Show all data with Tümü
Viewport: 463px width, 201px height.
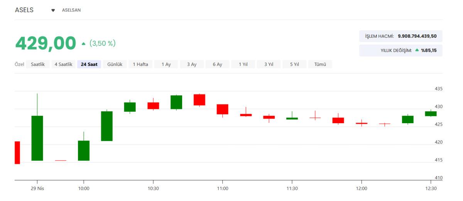(320, 64)
